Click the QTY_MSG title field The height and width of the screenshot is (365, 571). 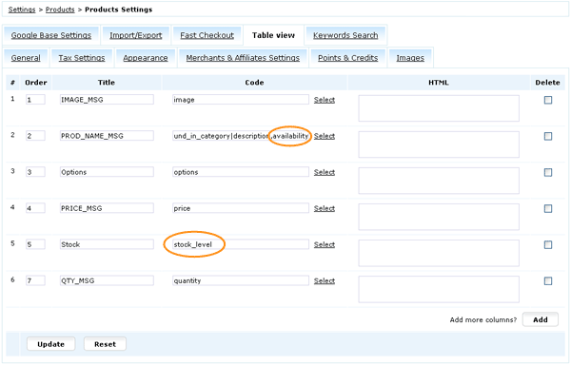tap(107, 280)
